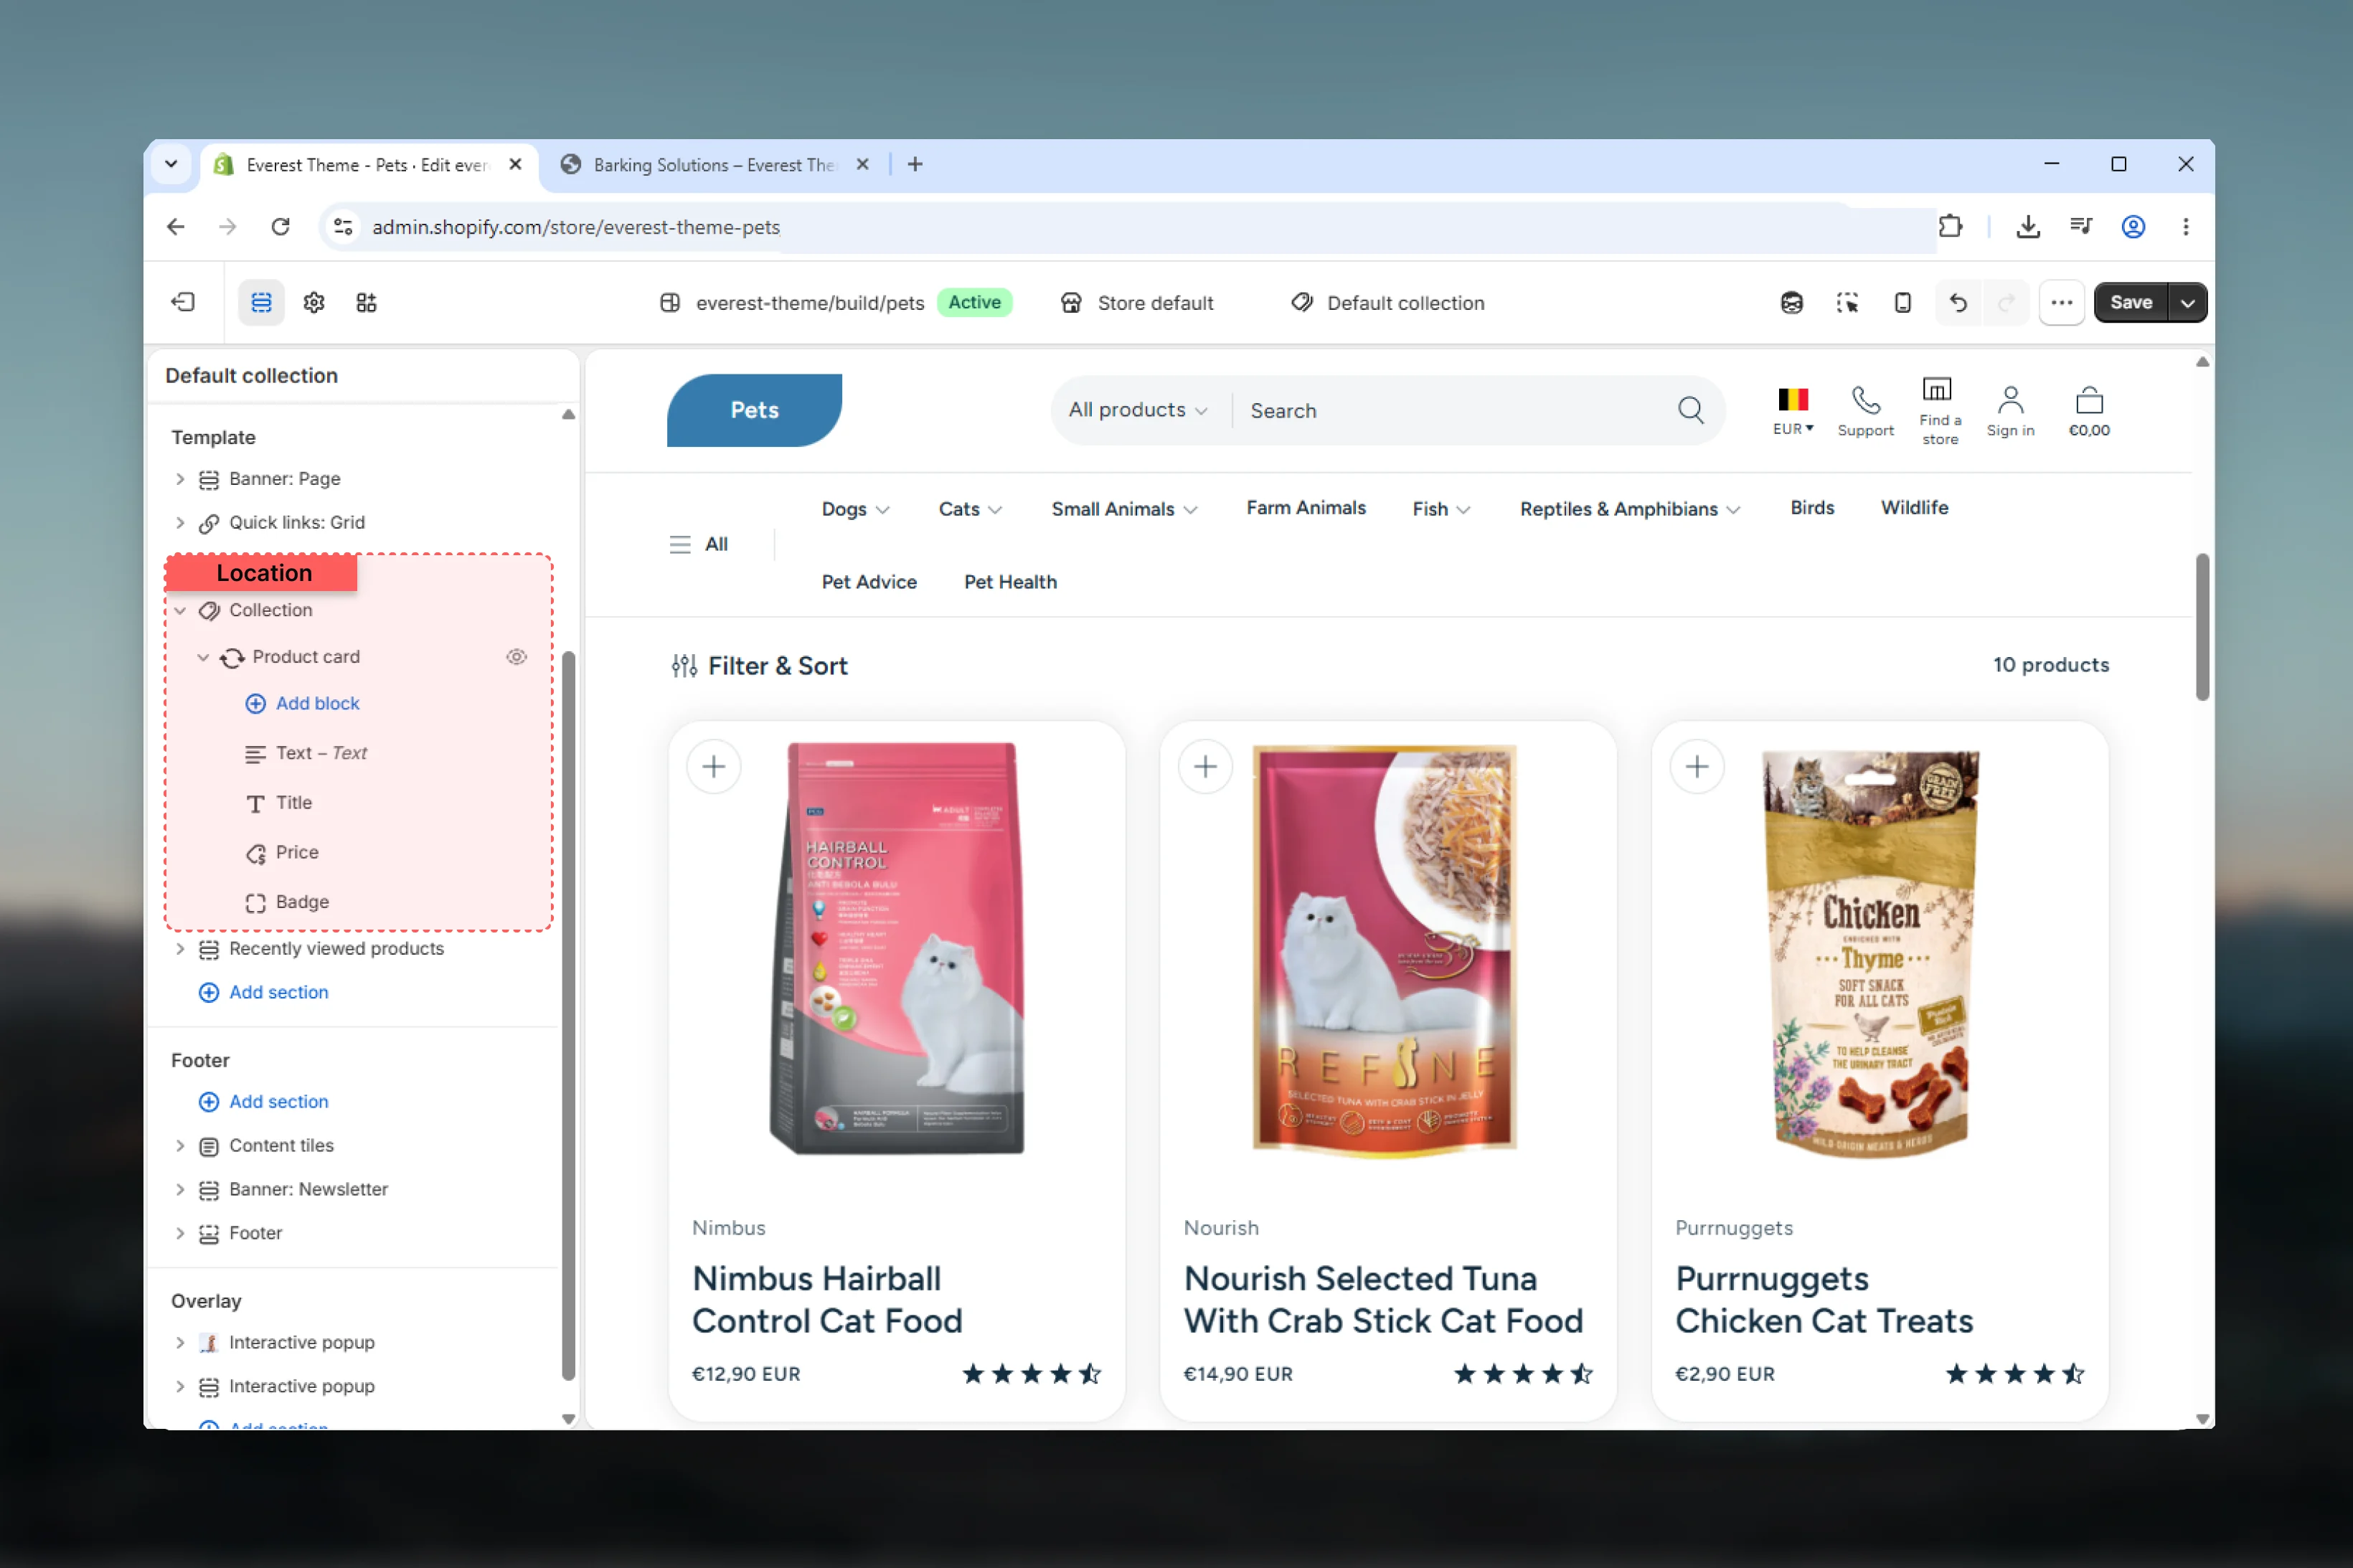Click the Filter & Sort sliders icon

click(x=684, y=666)
